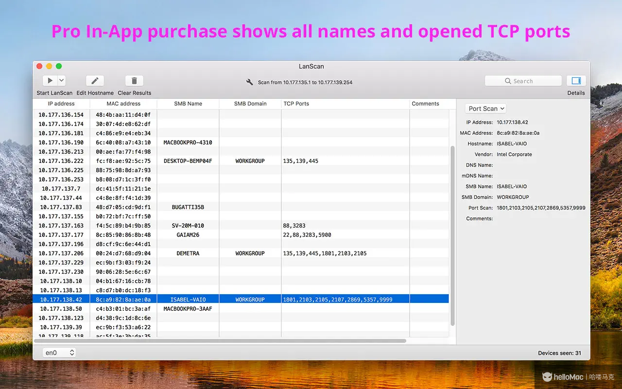Click the Devices seen: 31 status text
622x389 pixels.
click(x=559, y=353)
